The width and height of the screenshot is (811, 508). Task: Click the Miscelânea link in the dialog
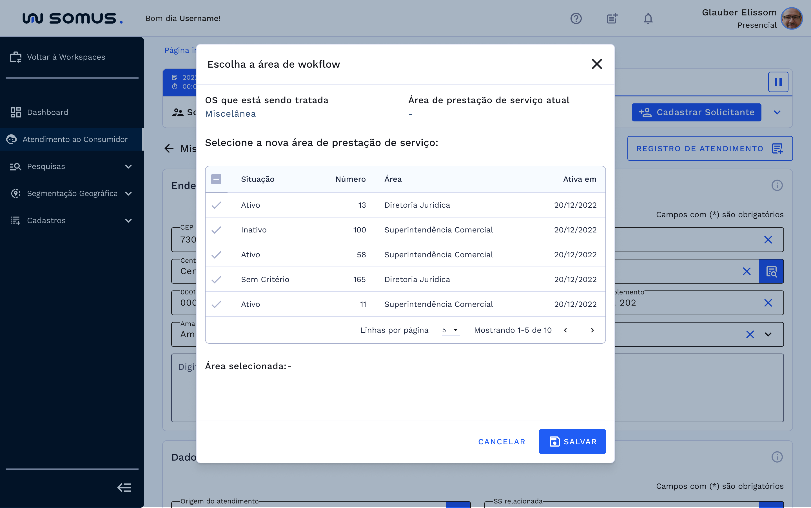click(x=230, y=114)
